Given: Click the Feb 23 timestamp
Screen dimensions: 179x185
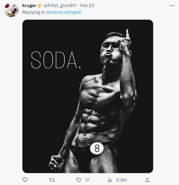Looking at the screenshot, I should (x=87, y=6).
